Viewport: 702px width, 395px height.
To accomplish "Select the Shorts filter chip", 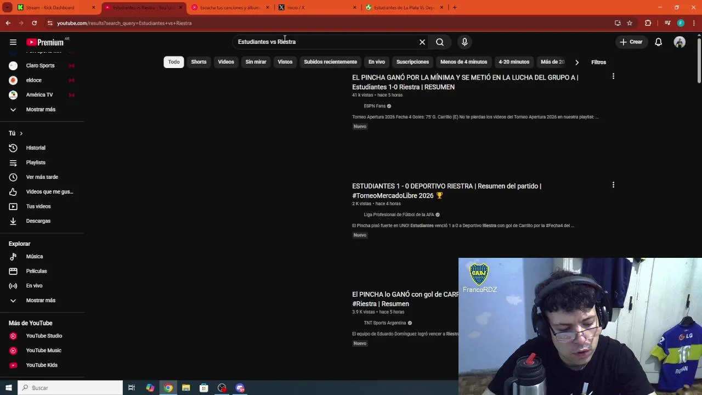I will click(199, 62).
